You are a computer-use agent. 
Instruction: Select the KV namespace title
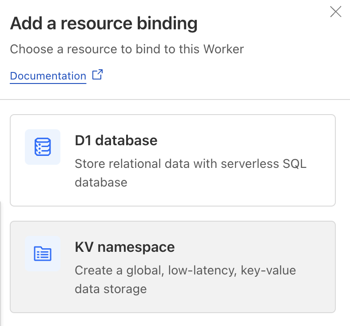pyautogui.click(x=125, y=247)
